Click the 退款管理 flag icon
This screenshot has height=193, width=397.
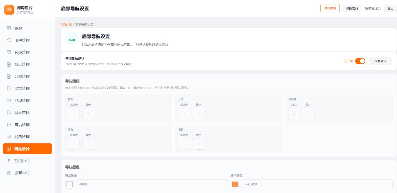pos(9,88)
